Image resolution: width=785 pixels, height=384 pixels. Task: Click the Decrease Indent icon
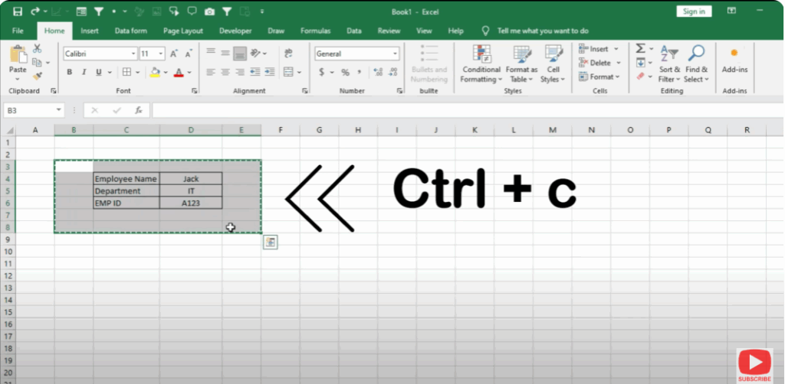[x=255, y=73]
